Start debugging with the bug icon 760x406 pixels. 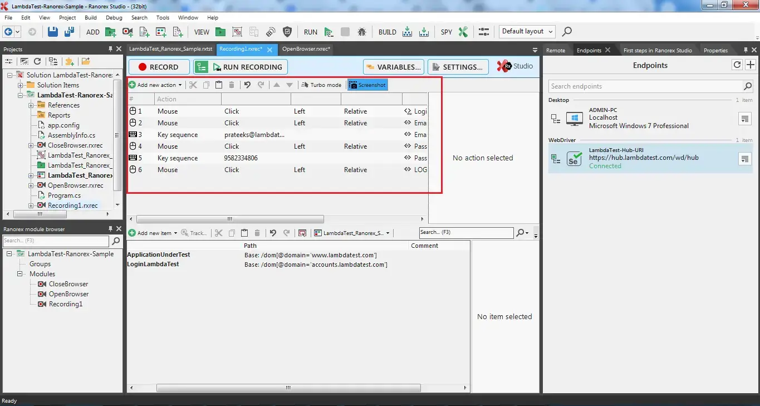click(x=362, y=32)
